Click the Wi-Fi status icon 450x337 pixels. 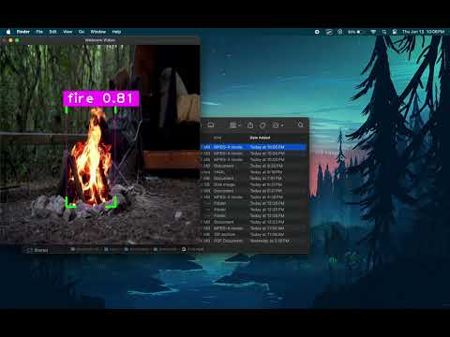coord(373,32)
